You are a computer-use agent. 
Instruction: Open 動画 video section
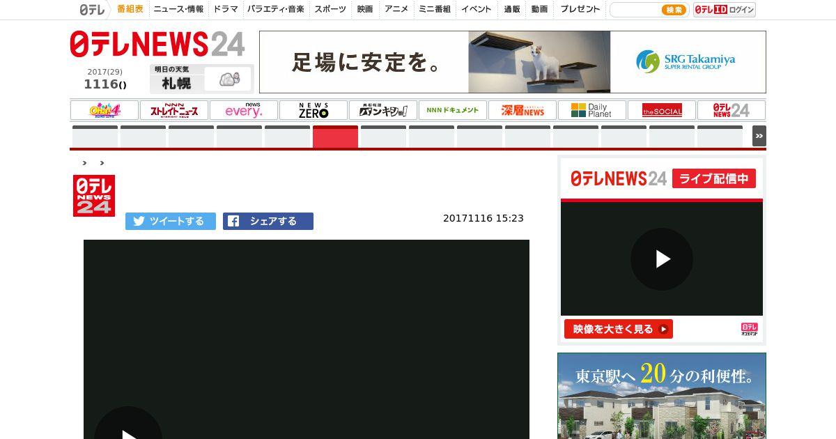click(539, 9)
